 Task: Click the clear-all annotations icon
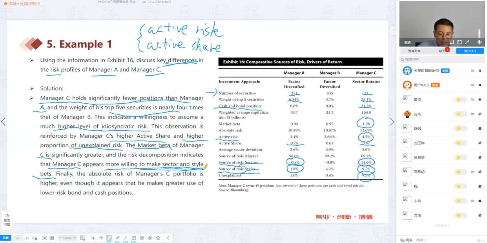tap(158, 238)
